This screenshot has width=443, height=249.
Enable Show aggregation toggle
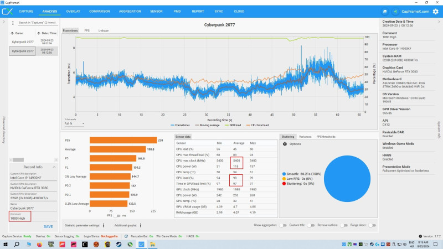pos(283,225)
